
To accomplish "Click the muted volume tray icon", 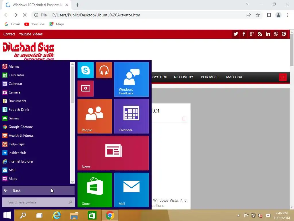I will tap(260, 216).
